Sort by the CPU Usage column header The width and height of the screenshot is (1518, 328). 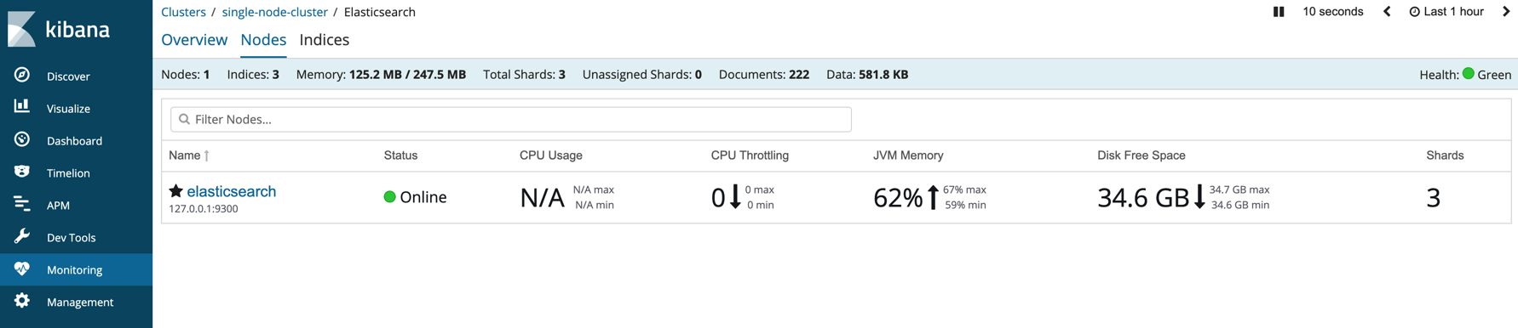[x=551, y=156]
